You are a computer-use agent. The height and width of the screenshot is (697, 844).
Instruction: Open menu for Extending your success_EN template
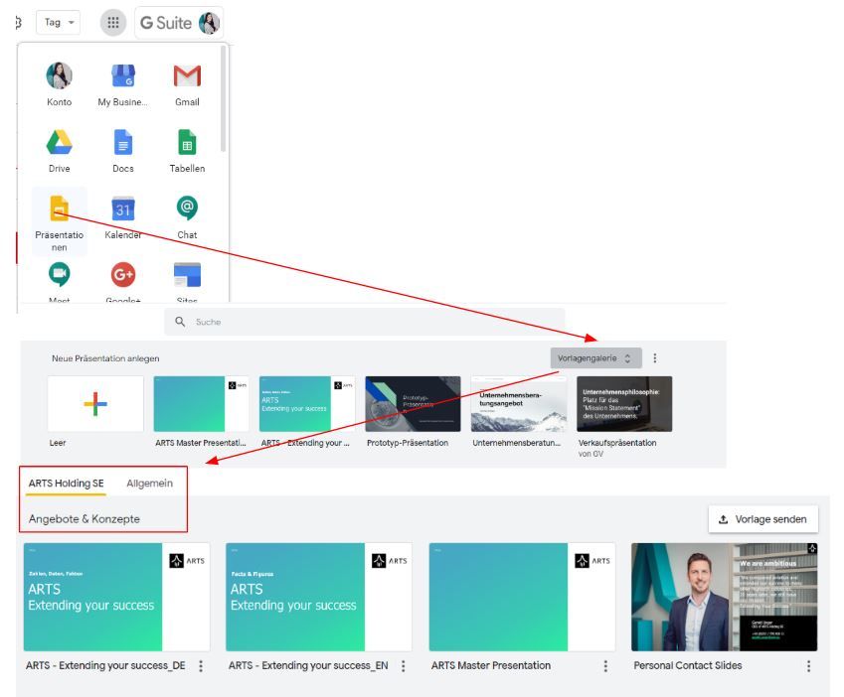click(404, 666)
